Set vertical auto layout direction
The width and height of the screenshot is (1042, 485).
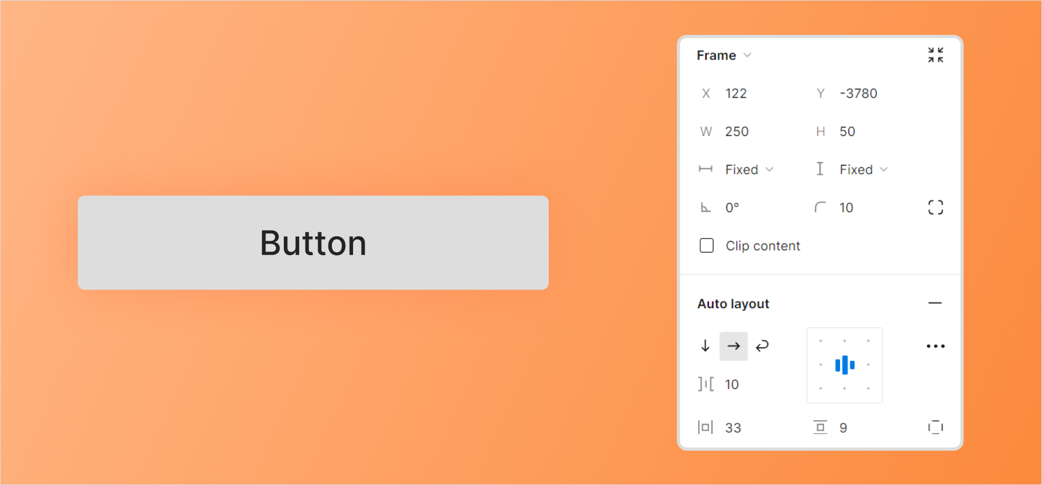(705, 346)
